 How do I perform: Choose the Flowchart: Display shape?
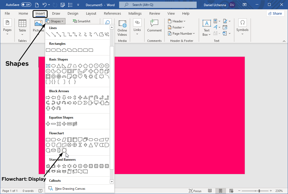pyautogui.click(x=64, y=150)
